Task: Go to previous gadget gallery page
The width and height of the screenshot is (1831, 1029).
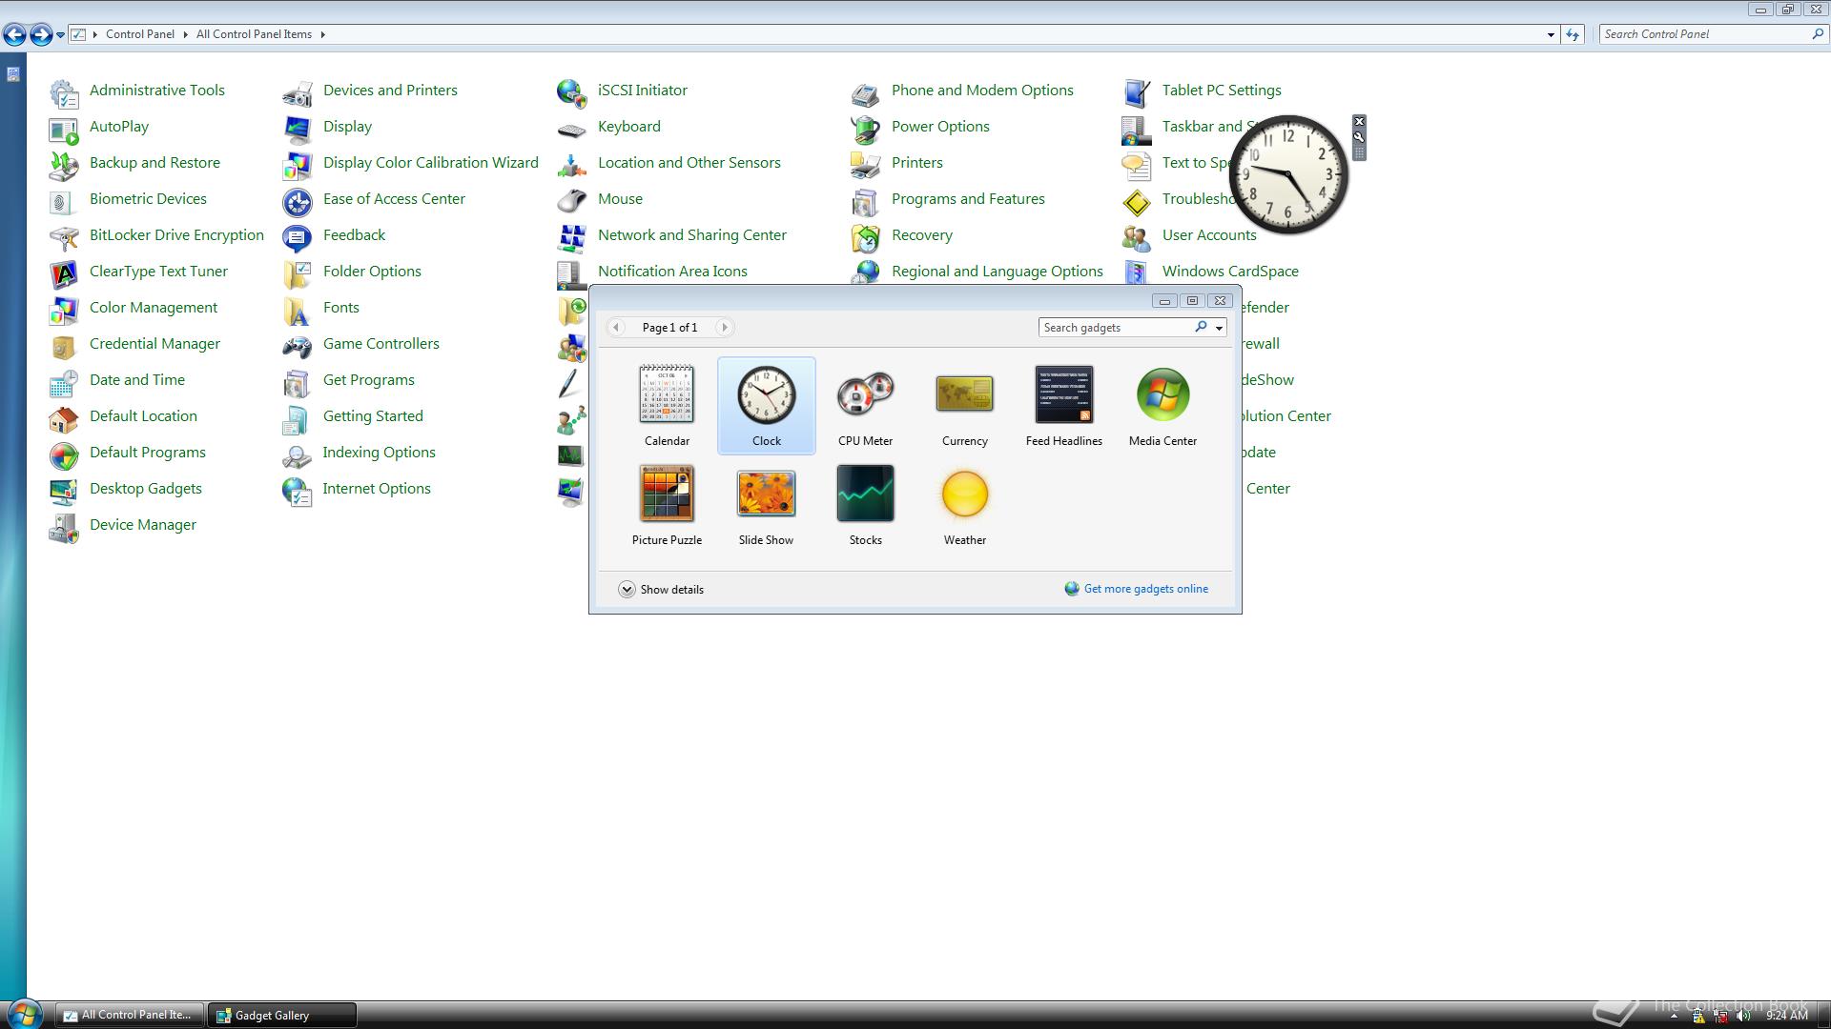Action: [616, 328]
